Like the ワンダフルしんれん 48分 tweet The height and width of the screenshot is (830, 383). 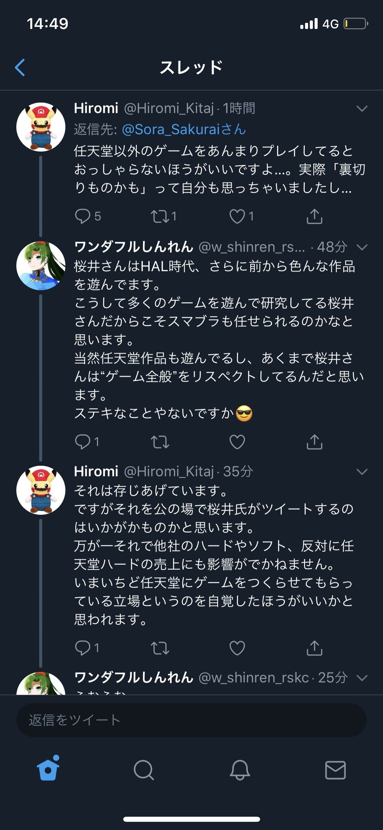237,442
